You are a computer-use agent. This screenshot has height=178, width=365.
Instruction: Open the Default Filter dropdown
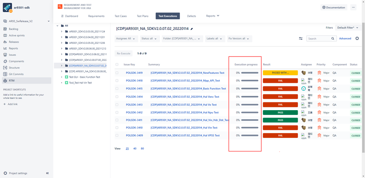click(x=348, y=28)
